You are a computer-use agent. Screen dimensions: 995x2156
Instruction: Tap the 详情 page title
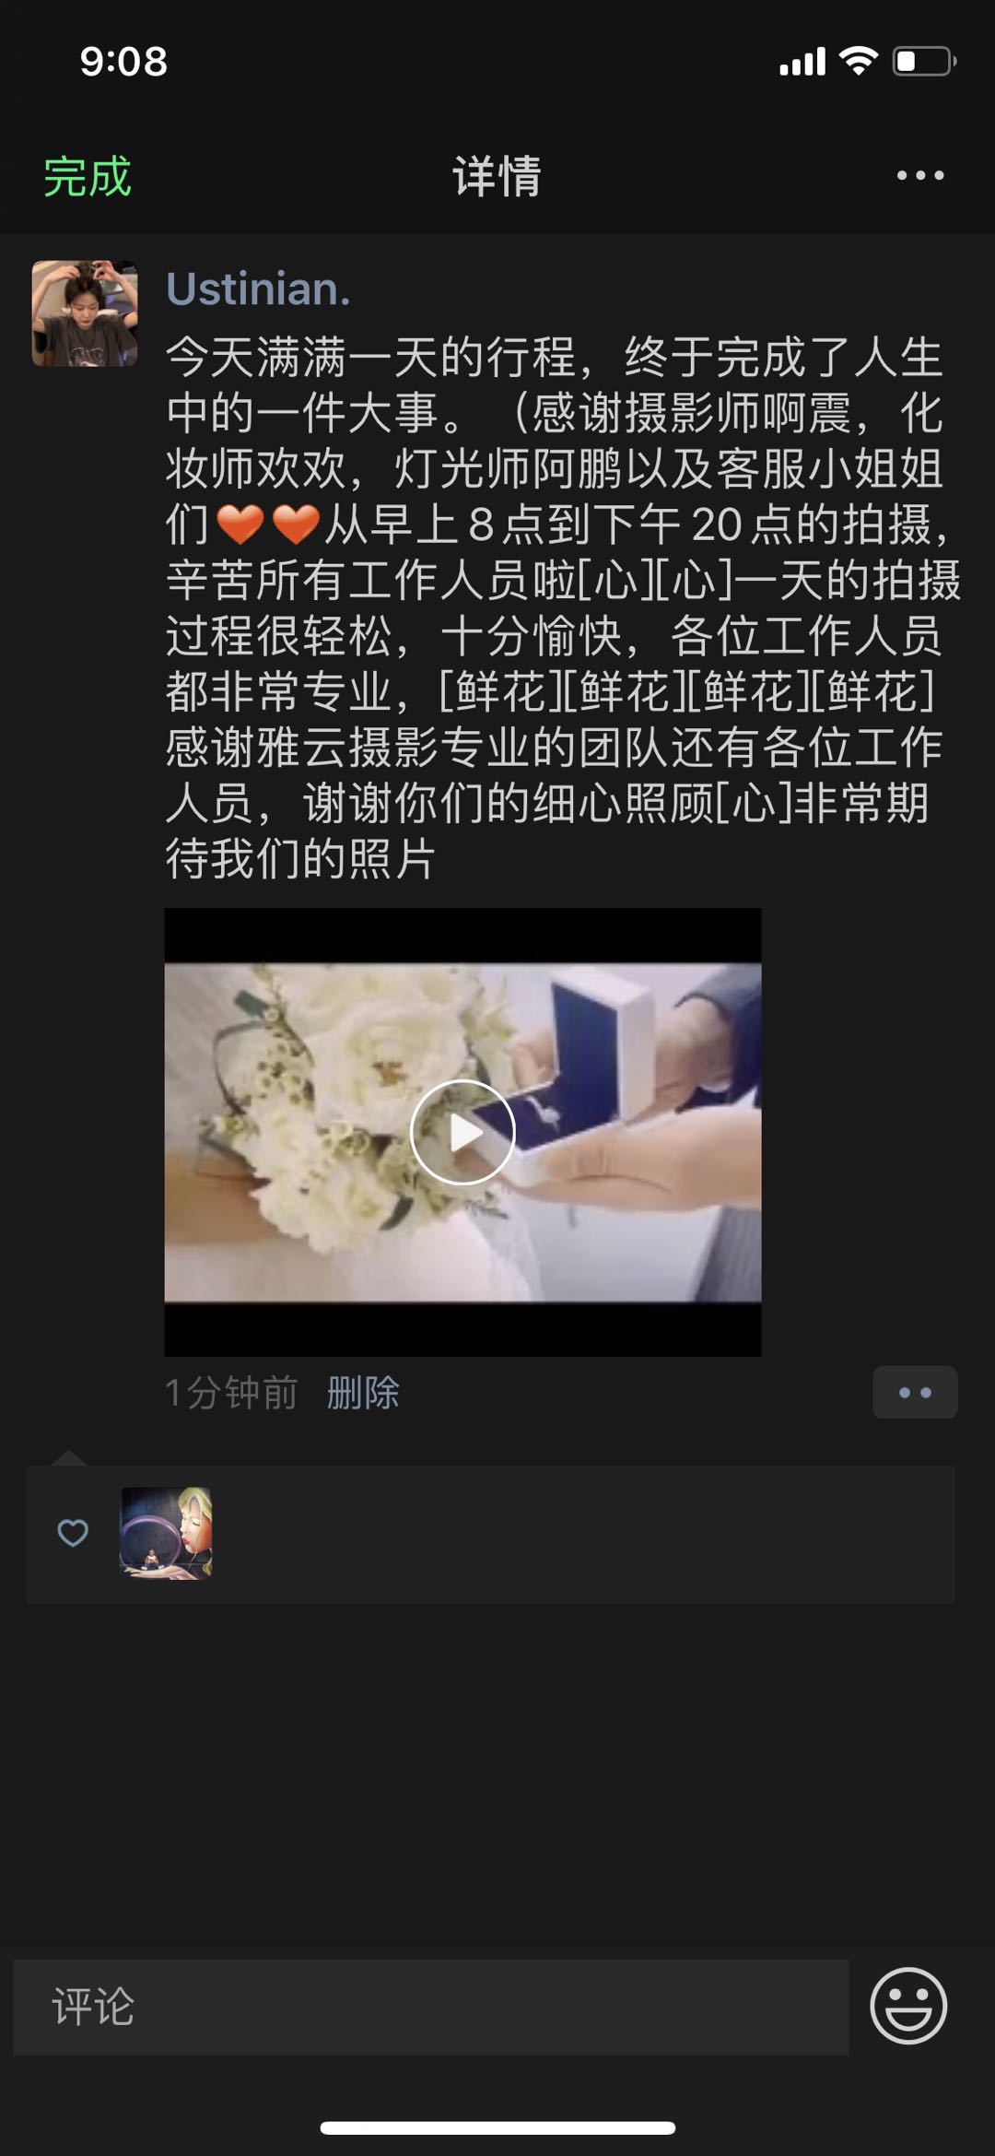coord(497,176)
